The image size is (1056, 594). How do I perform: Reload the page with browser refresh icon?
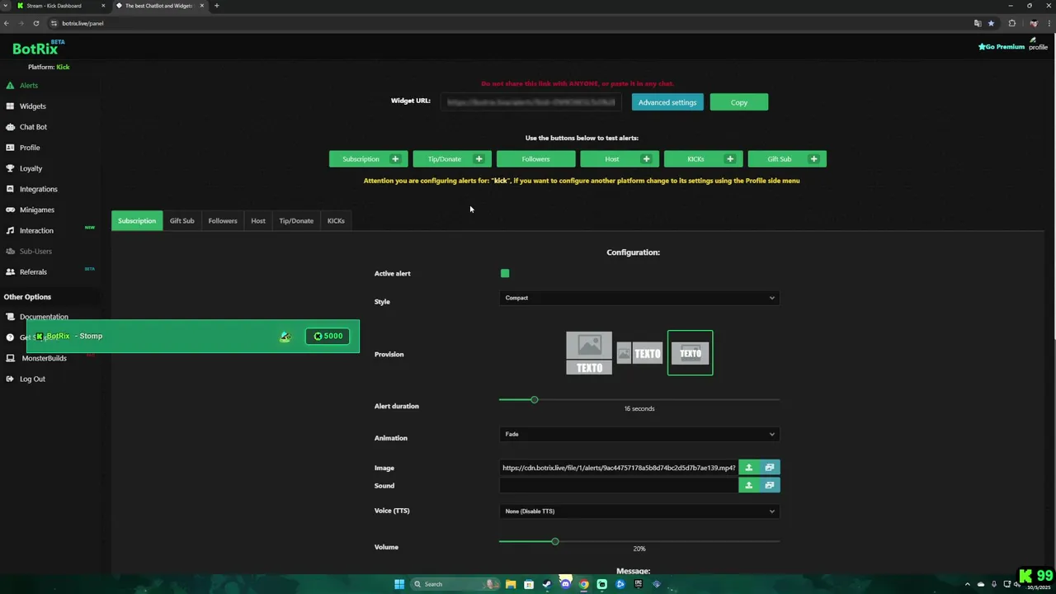[35, 23]
